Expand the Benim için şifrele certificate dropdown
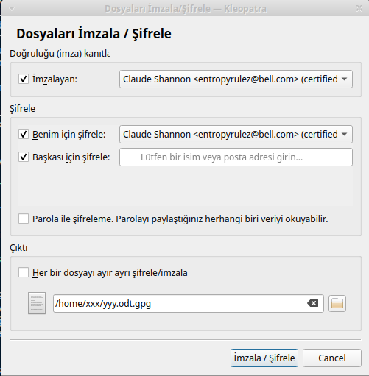The image size is (369, 376). click(x=236, y=134)
